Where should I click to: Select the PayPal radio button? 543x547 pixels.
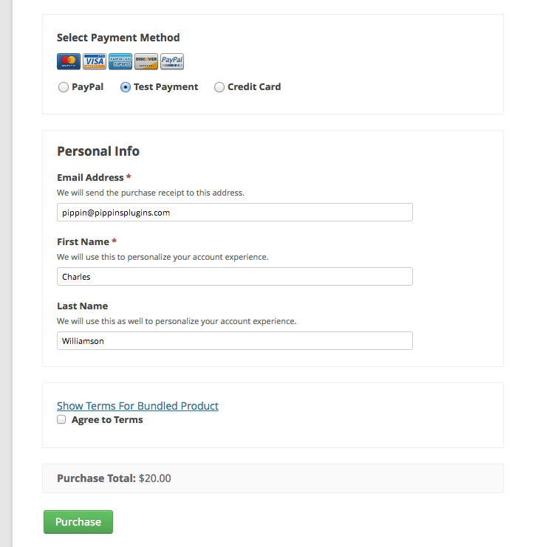point(64,87)
